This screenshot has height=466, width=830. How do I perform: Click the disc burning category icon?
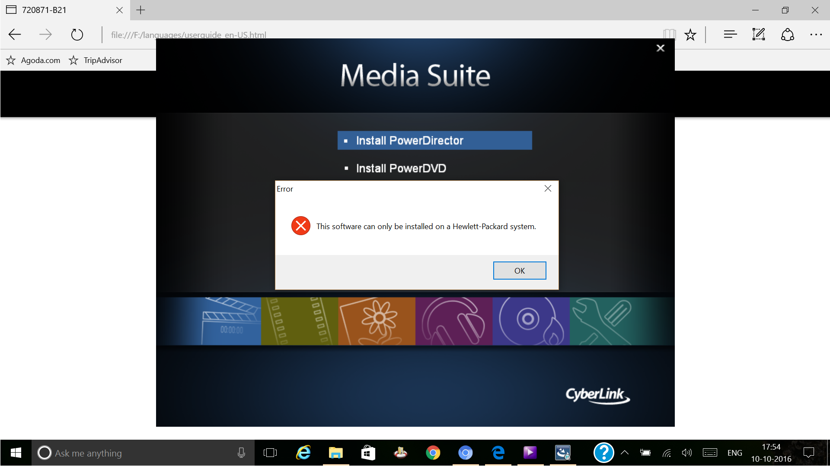pos(531,321)
